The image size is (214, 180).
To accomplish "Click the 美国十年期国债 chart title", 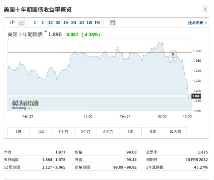I will tap(25, 34).
